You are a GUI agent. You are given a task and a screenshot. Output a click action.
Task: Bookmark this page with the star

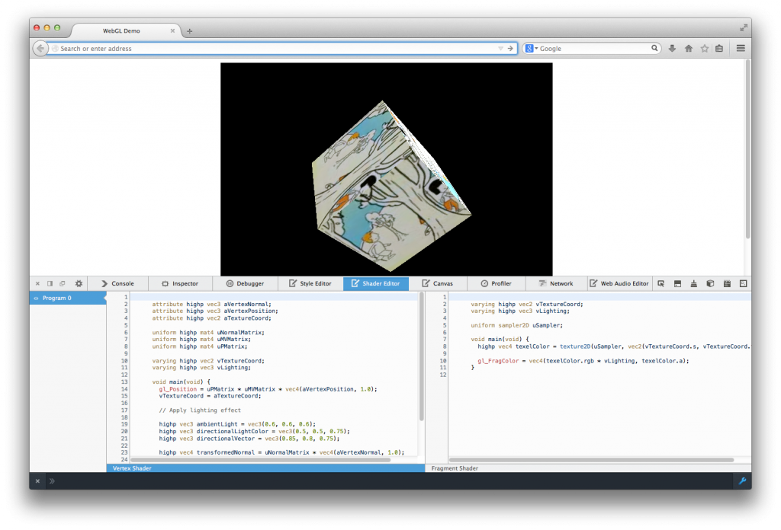click(x=704, y=48)
